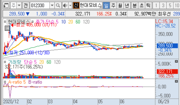Click the 거래량 indicator label
The image size is (180, 105).
15,62
